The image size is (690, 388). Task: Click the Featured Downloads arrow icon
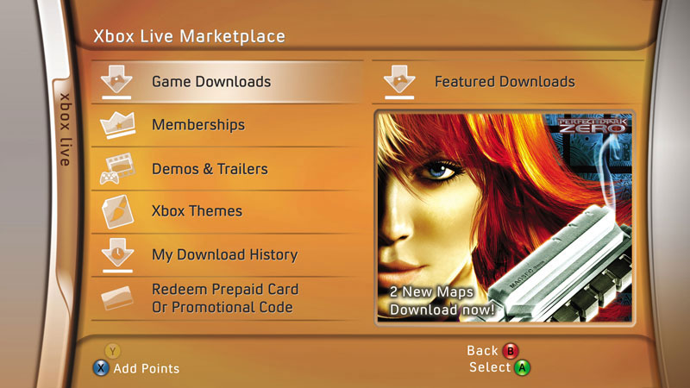click(x=399, y=81)
